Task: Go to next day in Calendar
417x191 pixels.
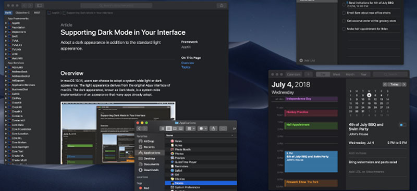Action: pos(404,84)
